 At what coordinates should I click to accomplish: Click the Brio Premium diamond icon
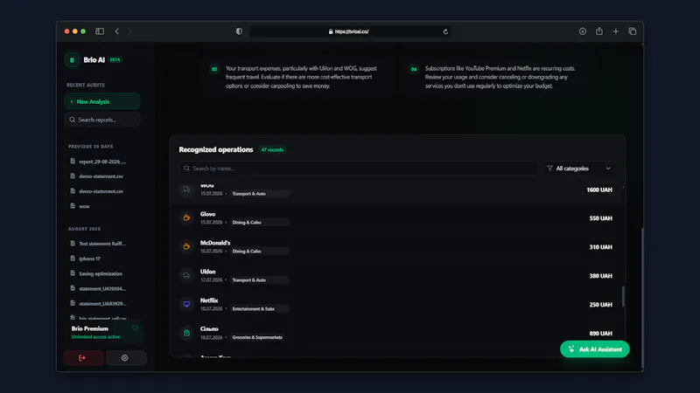pos(135,328)
